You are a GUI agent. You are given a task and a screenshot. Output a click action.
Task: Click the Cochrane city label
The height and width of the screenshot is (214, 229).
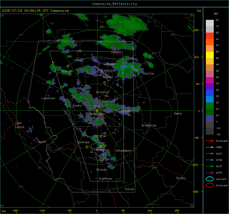[x=83, y=142]
